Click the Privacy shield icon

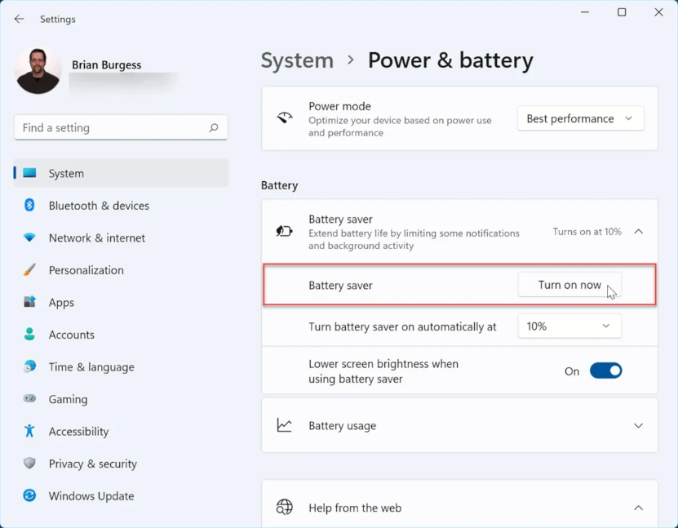[29, 464]
